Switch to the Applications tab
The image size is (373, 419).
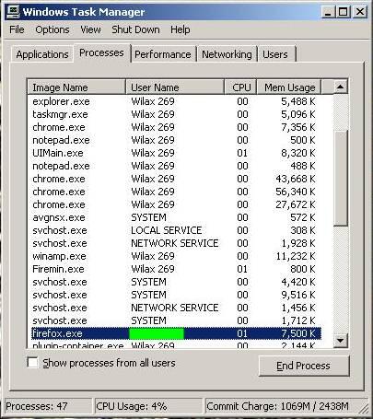[42, 54]
